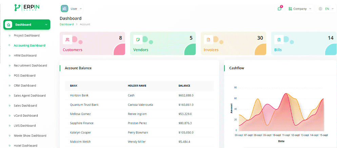Click the $80,876.3 balance value
337x148 pixels.
coord(185,123)
